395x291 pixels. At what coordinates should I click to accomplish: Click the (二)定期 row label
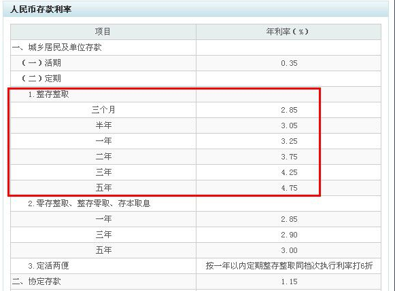pos(41,79)
